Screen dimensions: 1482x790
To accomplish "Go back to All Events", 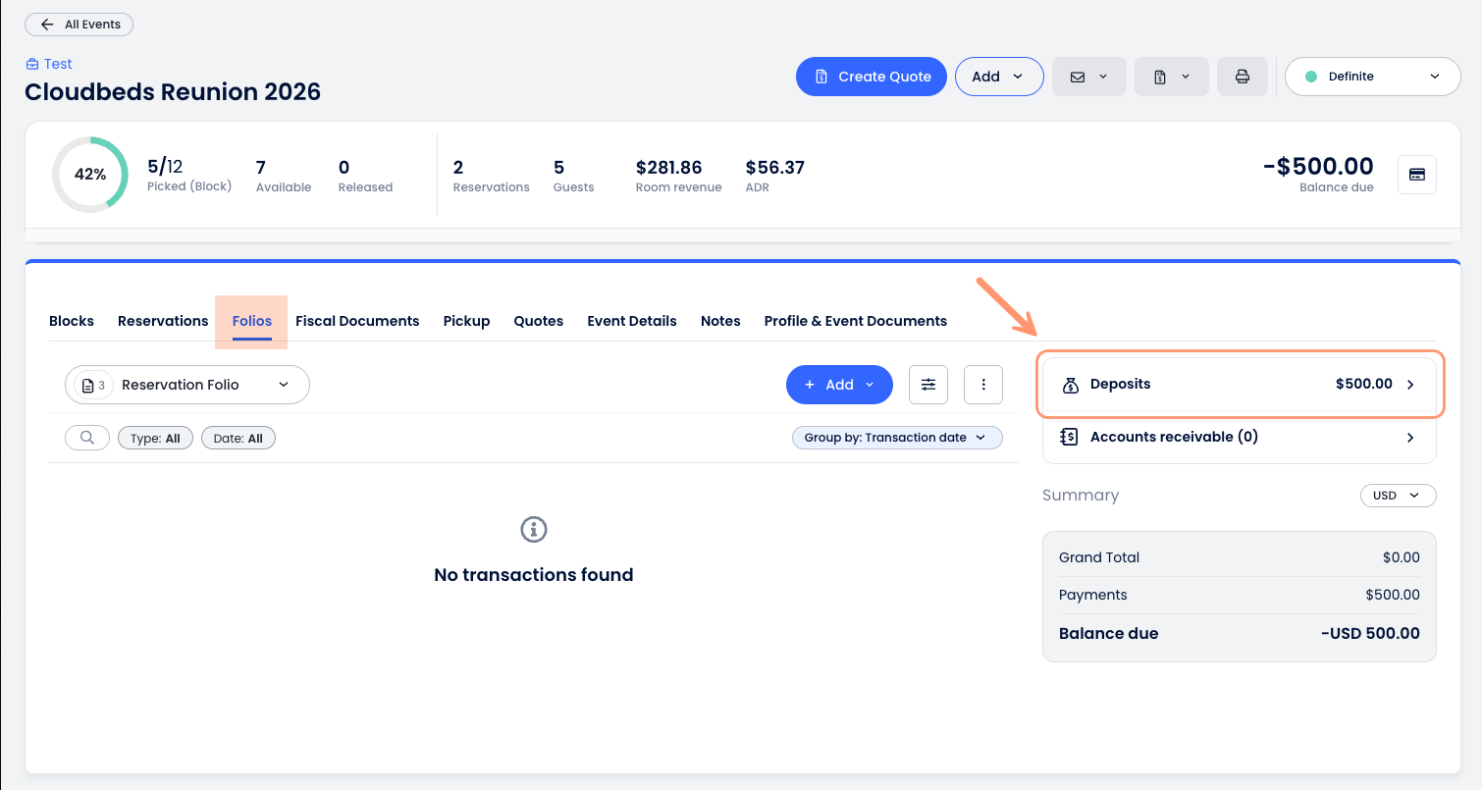I will (79, 25).
